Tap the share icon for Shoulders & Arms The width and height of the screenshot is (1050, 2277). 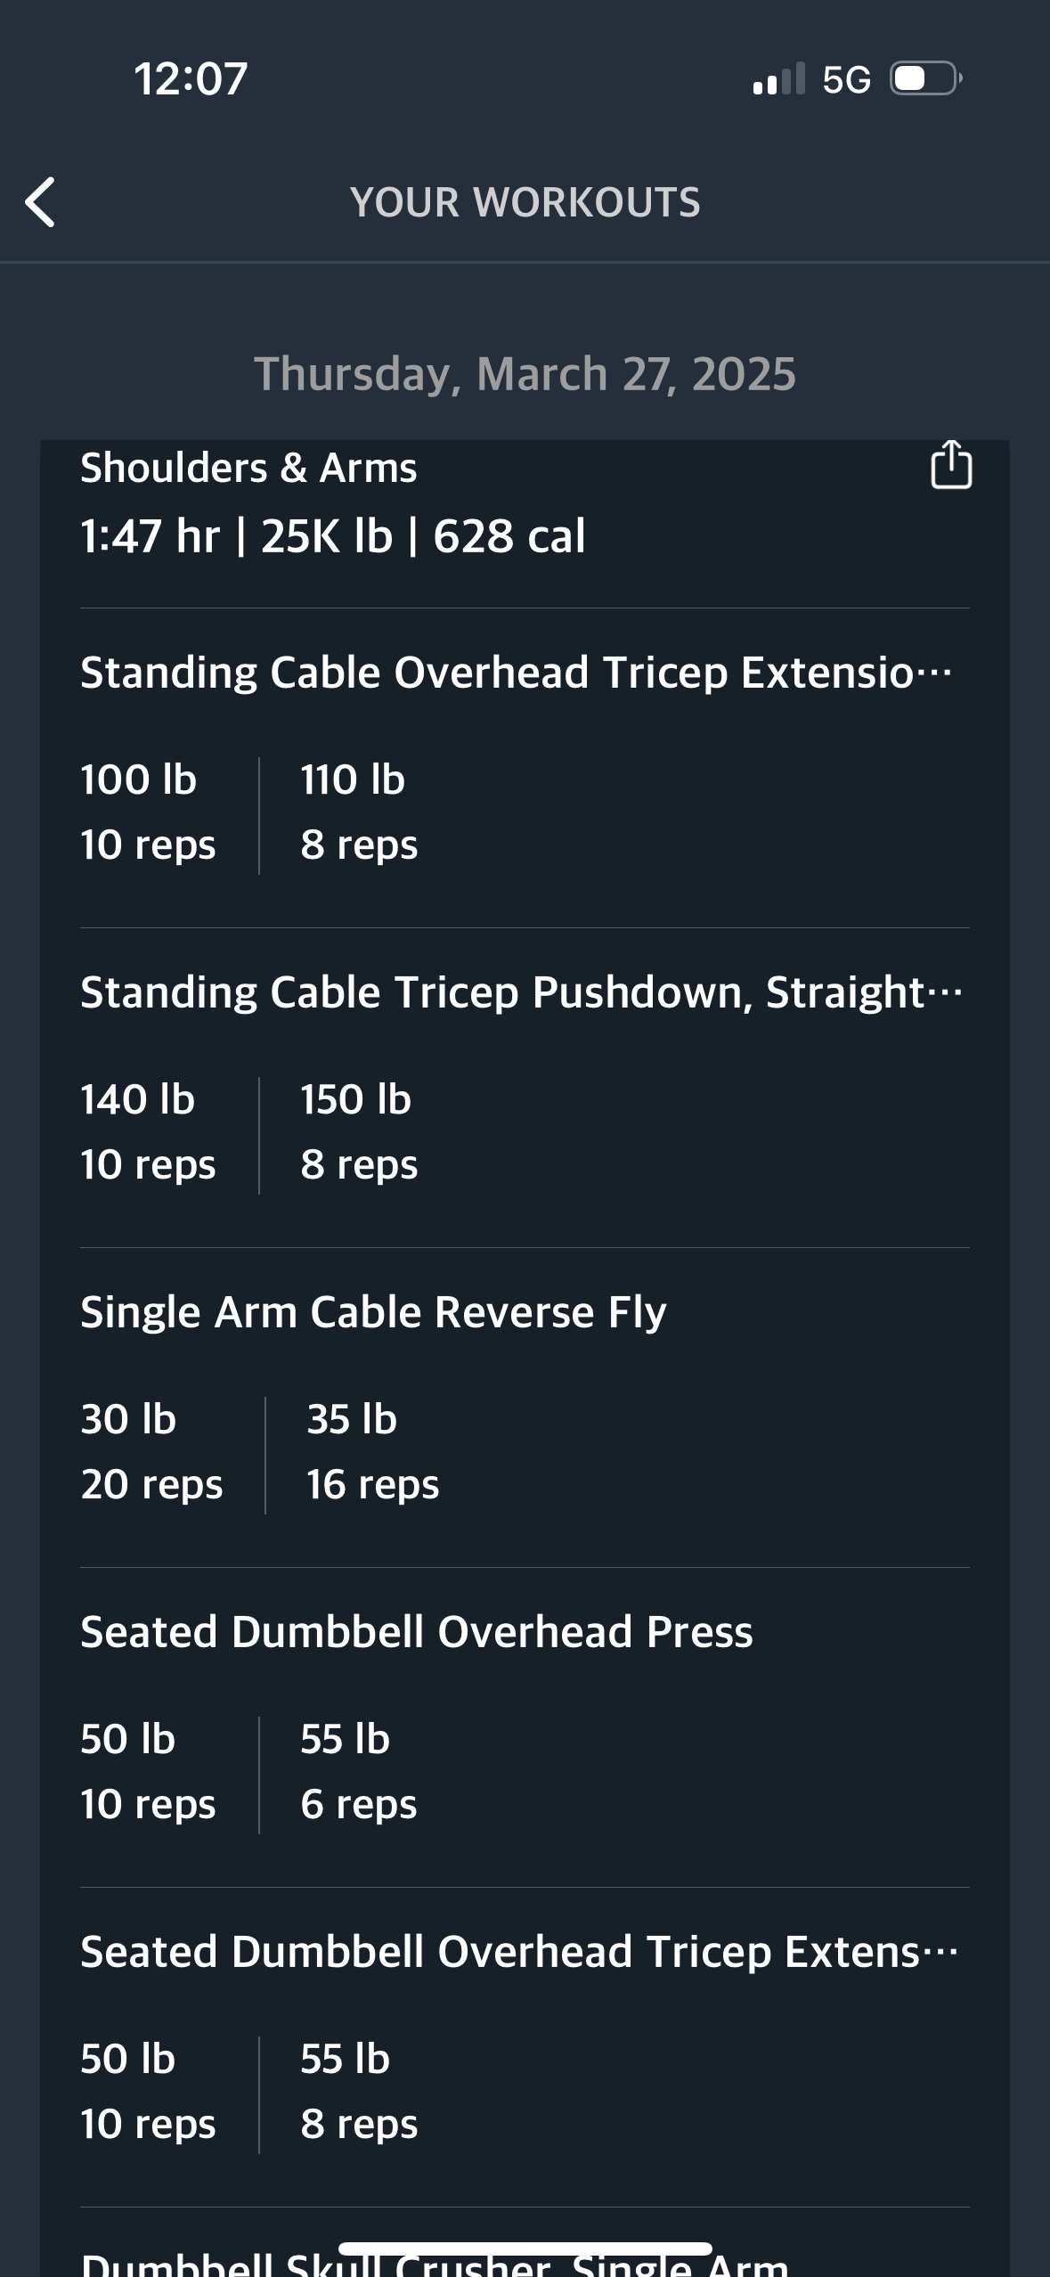(x=950, y=465)
